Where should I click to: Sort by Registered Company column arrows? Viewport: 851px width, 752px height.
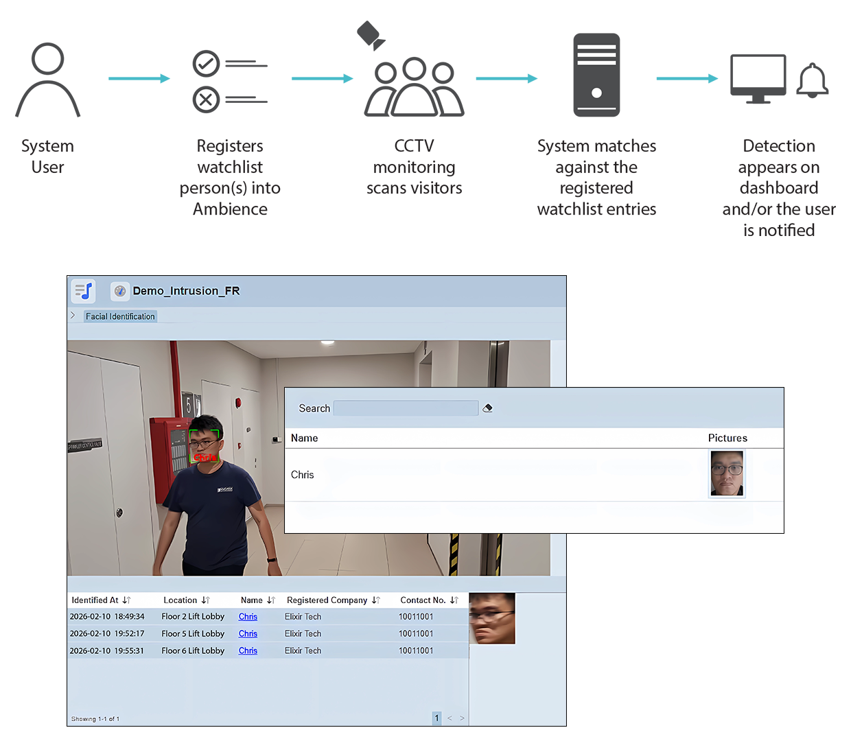click(376, 600)
